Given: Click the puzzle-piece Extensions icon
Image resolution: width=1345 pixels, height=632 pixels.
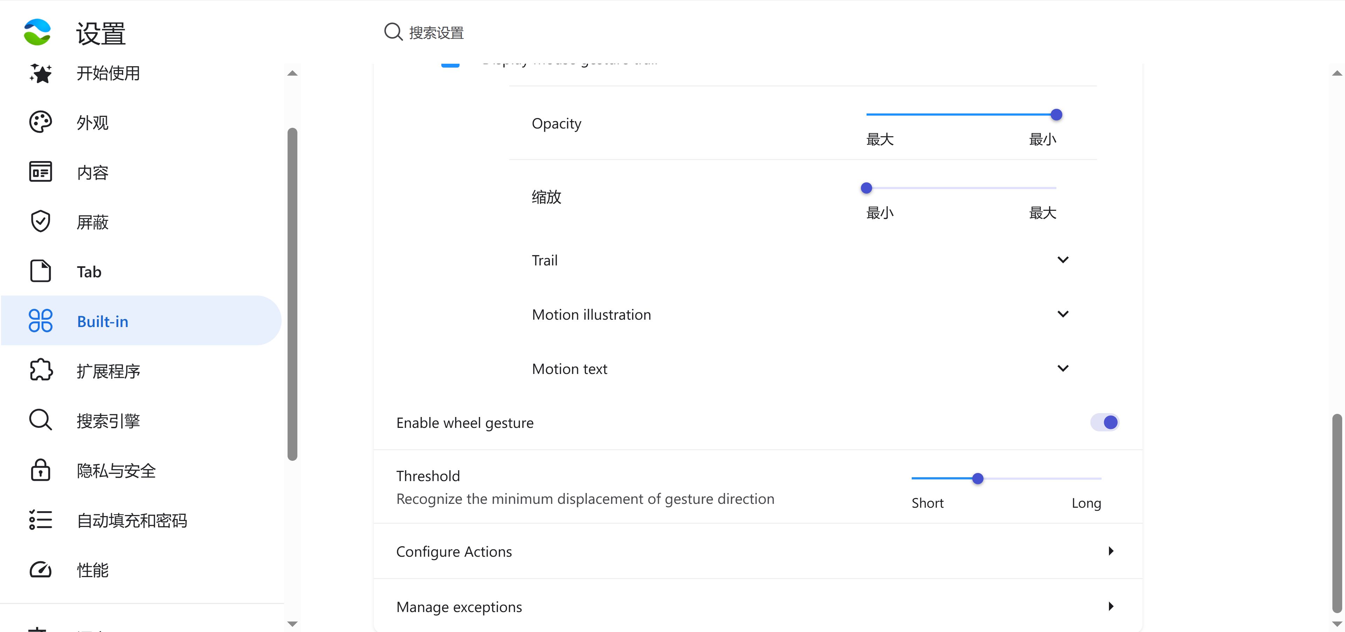Looking at the screenshot, I should tap(40, 370).
